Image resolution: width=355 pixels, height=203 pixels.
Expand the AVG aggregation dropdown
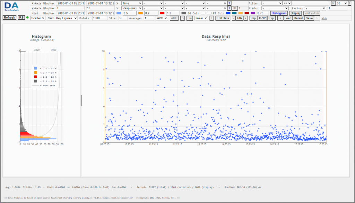[x=162, y=18]
